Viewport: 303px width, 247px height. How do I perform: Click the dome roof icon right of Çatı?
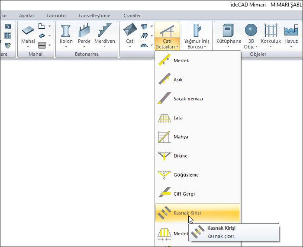tap(144, 45)
